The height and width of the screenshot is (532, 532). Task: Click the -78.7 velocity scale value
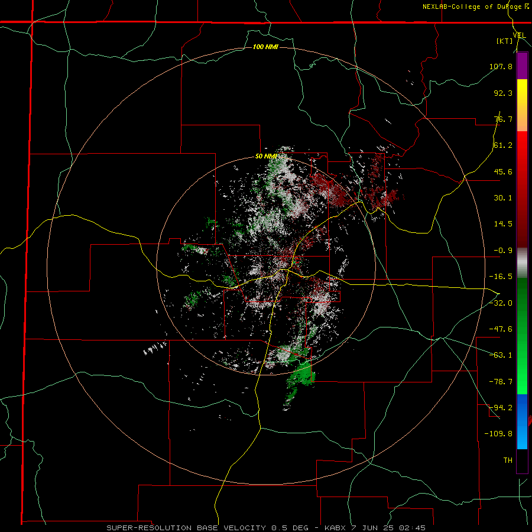(501, 382)
